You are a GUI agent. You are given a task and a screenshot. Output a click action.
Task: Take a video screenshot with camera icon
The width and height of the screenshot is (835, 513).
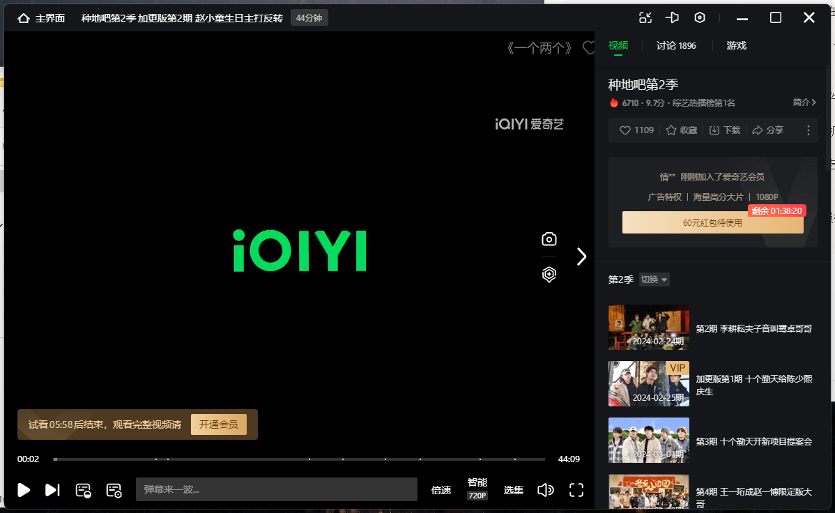[x=549, y=239]
